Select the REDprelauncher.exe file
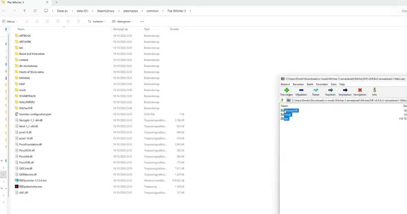Viewport: 407px width, 214px height. pos(31,186)
